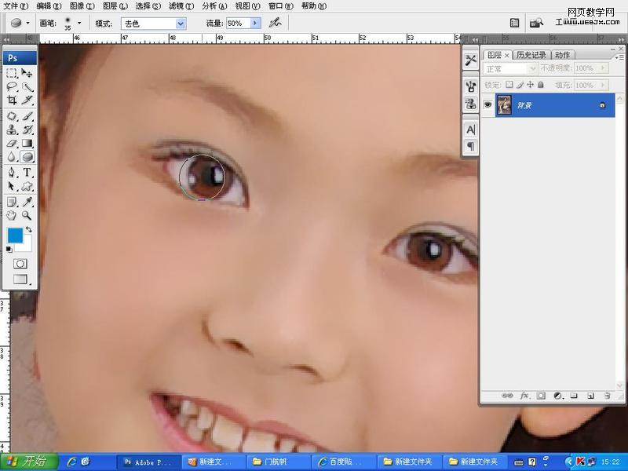Open the layer effects (fx) menu

pyautogui.click(x=524, y=396)
